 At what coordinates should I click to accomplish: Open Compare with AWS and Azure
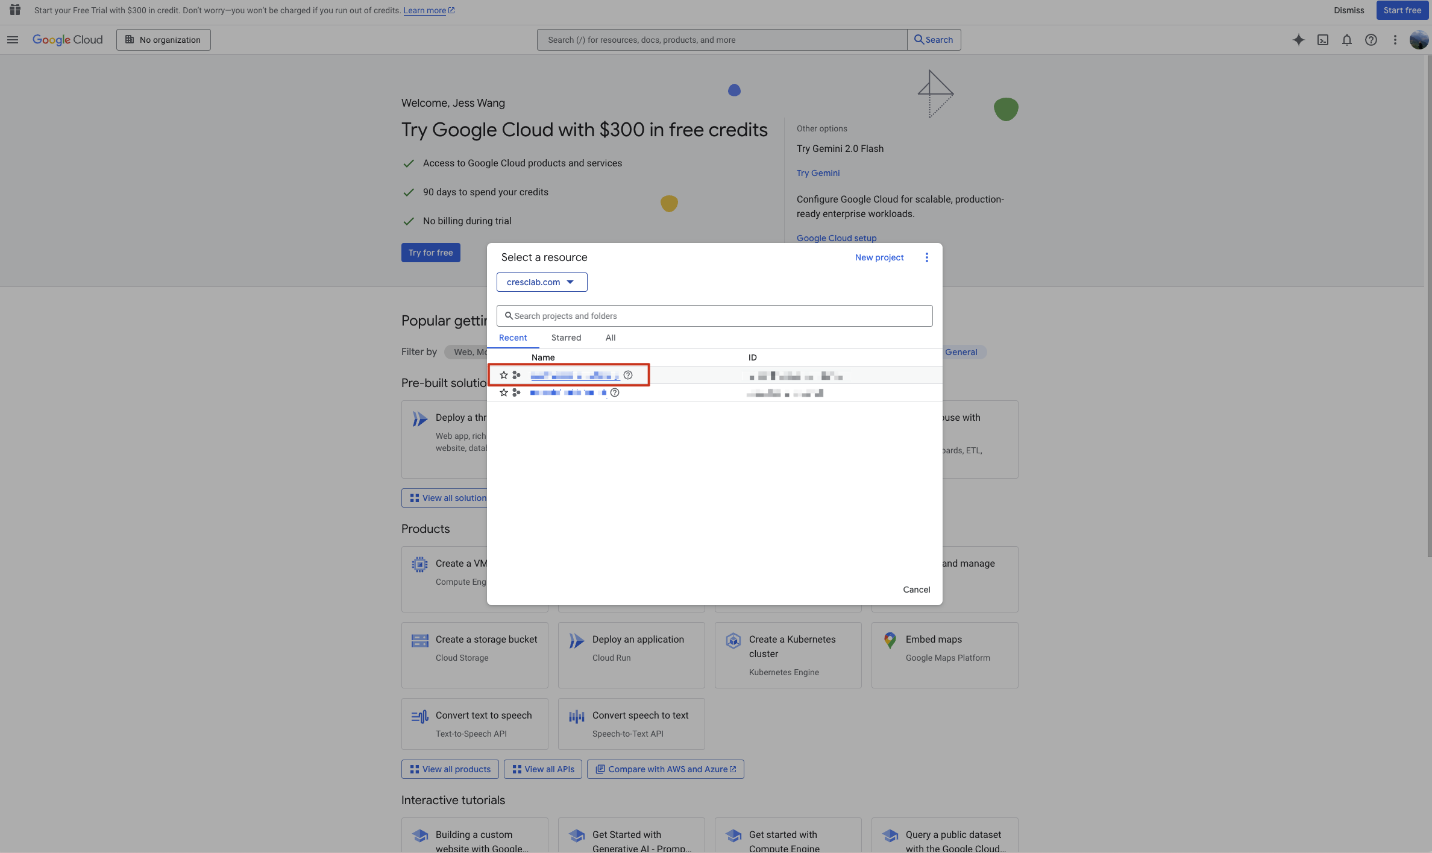(665, 769)
